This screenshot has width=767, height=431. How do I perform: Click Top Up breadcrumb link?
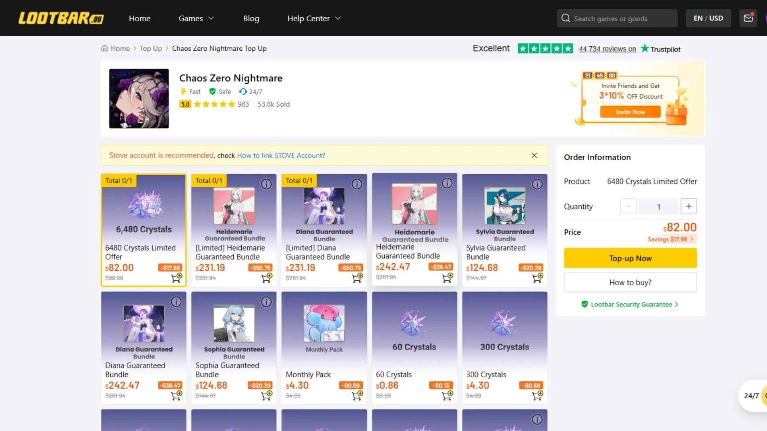pyautogui.click(x=151, y=48)
